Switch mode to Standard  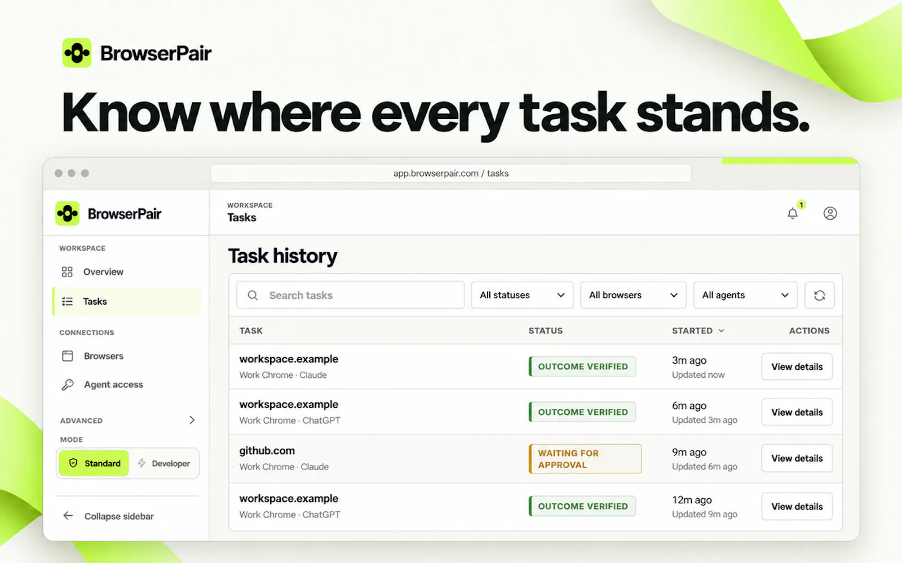[x=94, y=463]
